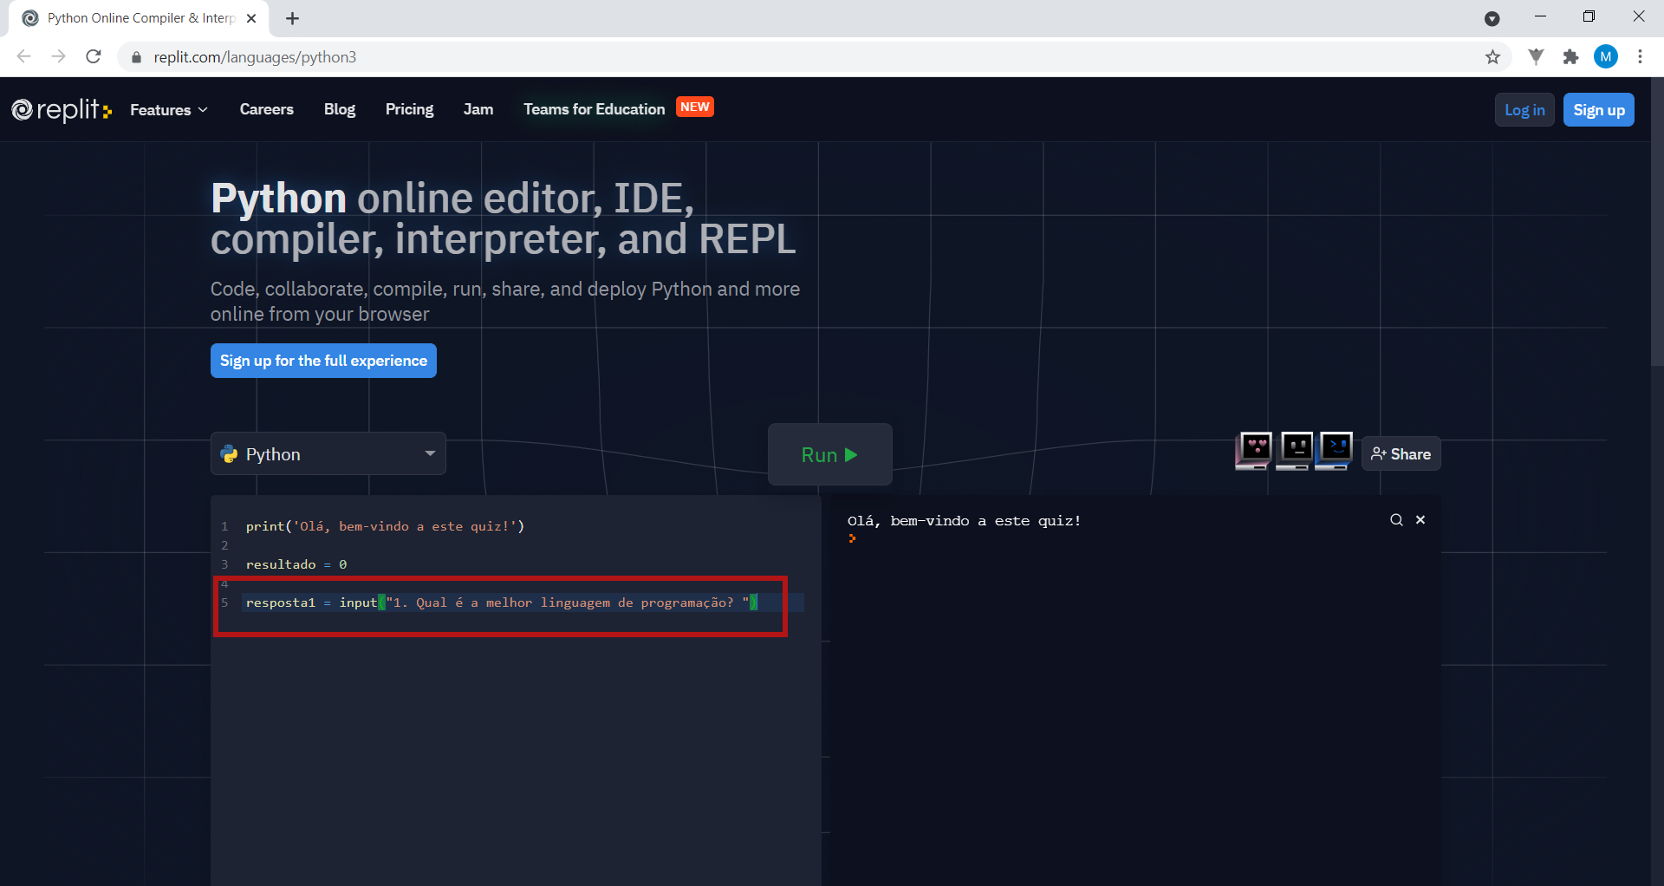Click the Log in button

coord(1524,110)
